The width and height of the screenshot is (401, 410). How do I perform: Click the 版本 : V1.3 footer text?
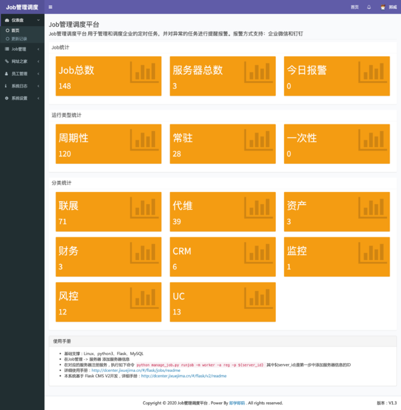click(387, 403)
